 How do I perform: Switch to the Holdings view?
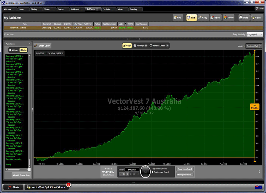(x=140, y=46)
